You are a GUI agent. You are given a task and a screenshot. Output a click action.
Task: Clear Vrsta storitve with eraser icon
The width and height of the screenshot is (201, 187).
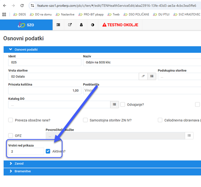(143, 77)
